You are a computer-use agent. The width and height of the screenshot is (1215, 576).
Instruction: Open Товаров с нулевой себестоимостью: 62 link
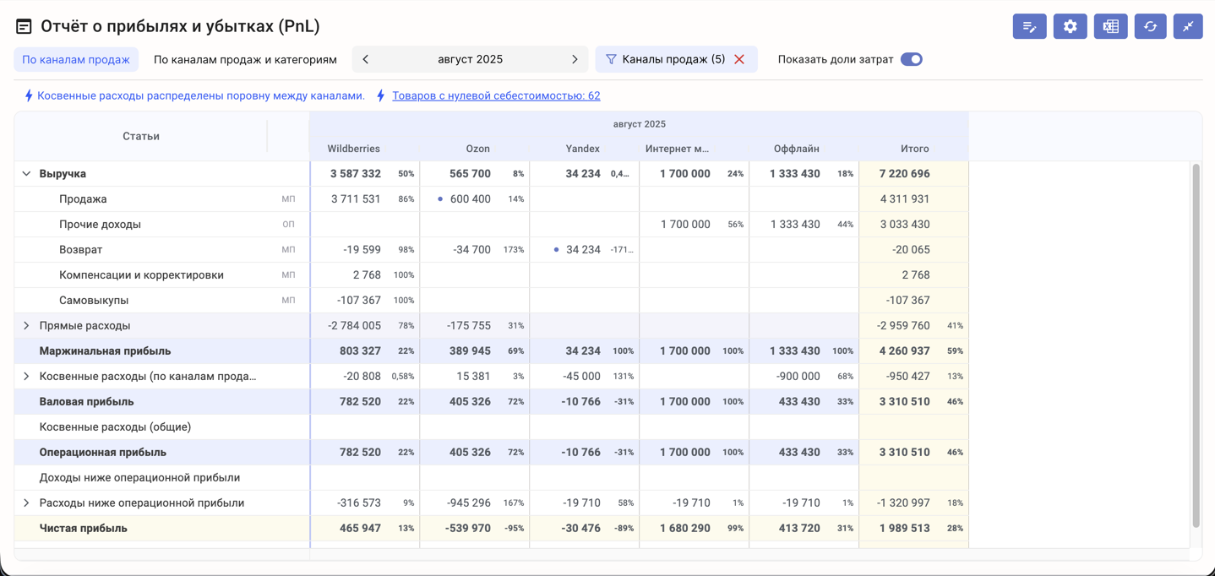pyautogui.click(x=496, y=95)
